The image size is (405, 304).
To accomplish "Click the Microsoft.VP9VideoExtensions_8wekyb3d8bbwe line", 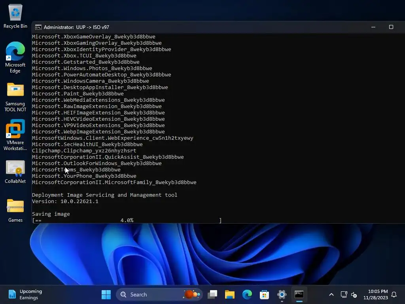I will 98,125.
